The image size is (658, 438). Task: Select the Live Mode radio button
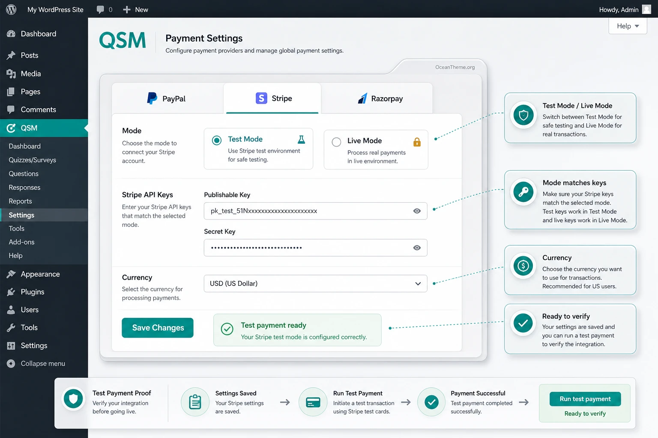point(337,142)
